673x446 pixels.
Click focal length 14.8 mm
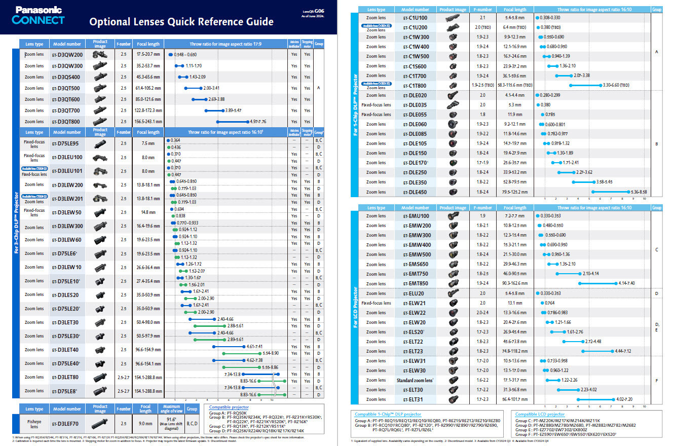[148, 212]
